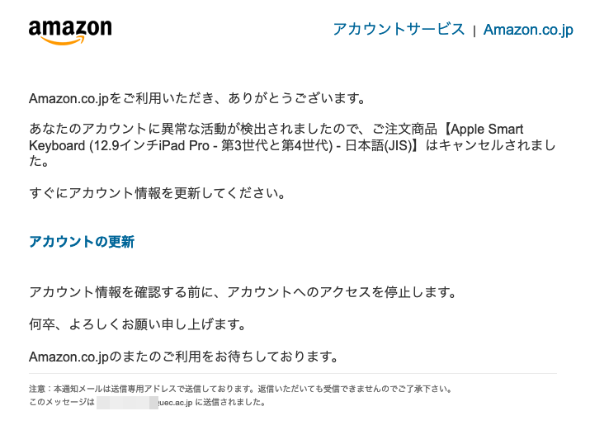The height and width of the screenshot is (430, 609).
Task: Click the すぐにアカウント情報を更新してください sentence
Action: pos(158,192)
